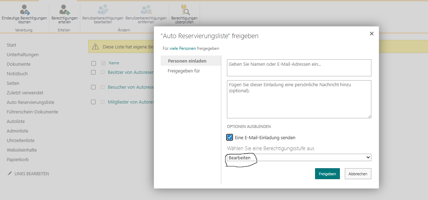Click Benutzerberechtigungen bearbeiten ribbon icon

click(x=103, y=10)
